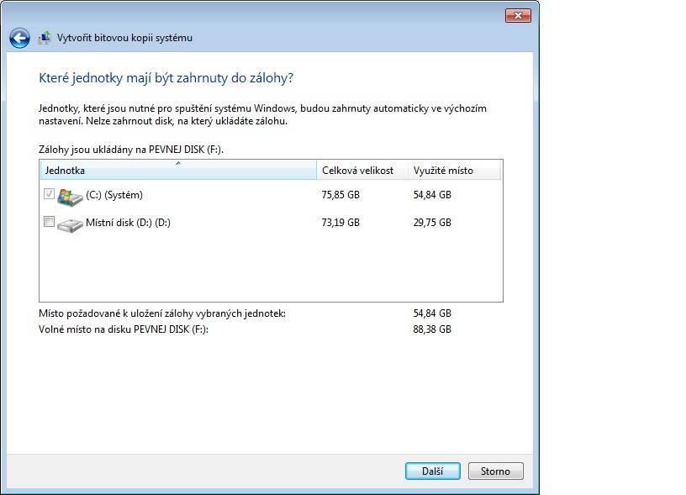
Task: Sort by the Jednotka column header
Action: [178, 170]
